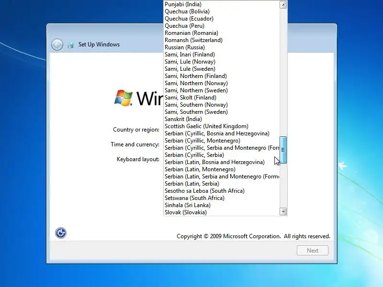Image resolution: width=383 pixels, height=287 pixels.
Task: Click the Set Up Windows title icon
Action: (x=71, y=45)
